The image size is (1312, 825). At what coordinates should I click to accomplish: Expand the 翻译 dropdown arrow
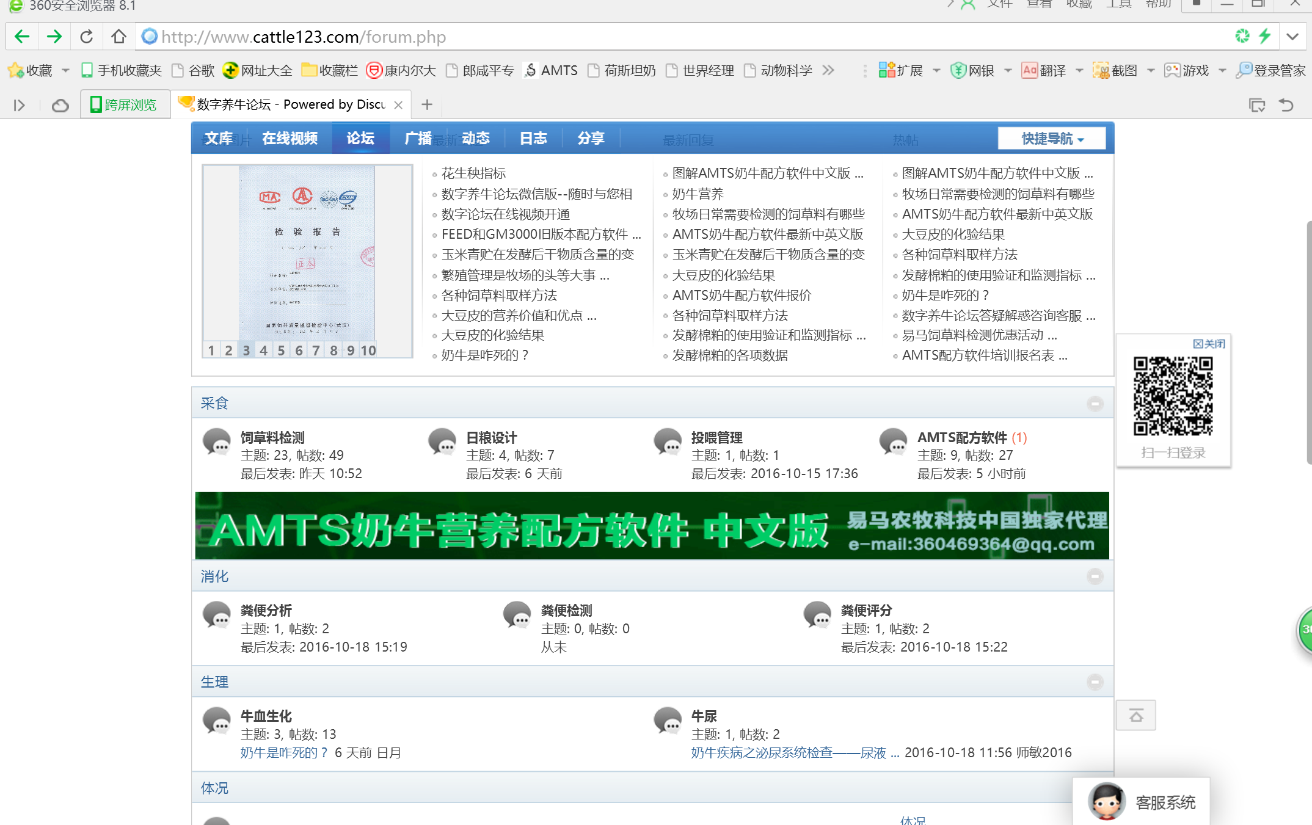(x=1079, y=71)
